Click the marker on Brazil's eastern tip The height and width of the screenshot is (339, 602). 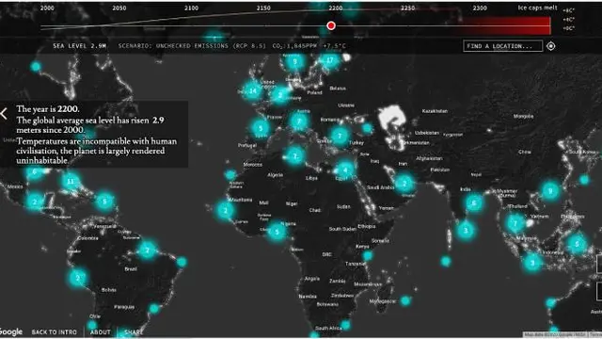pos(182,262)
